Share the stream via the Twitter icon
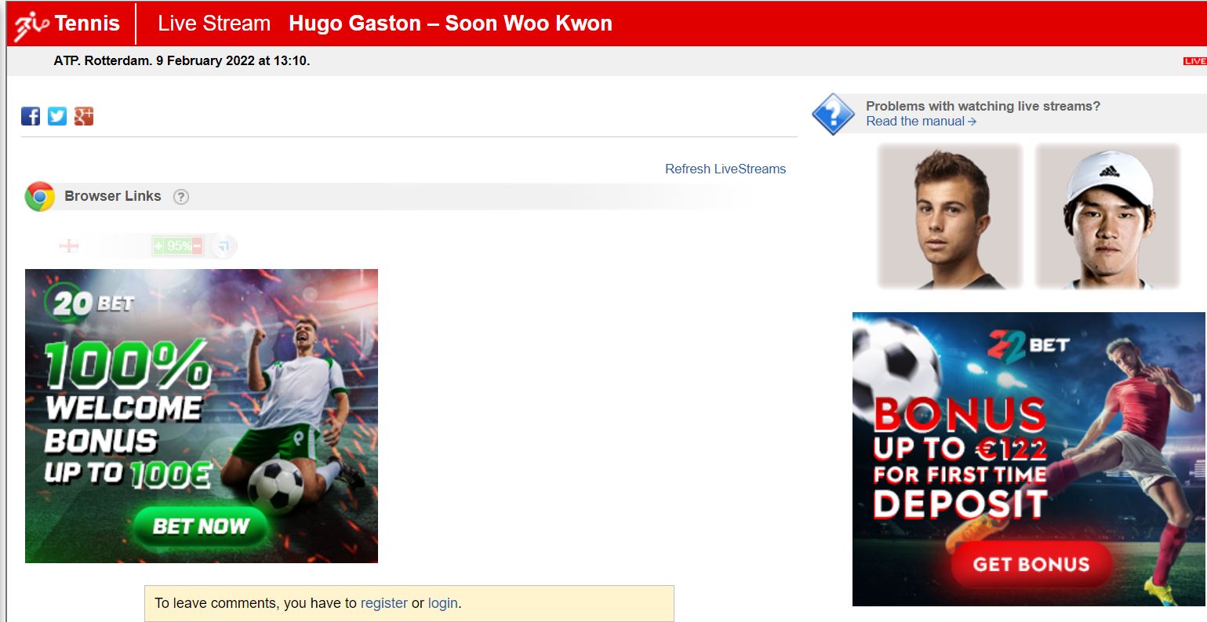The width and height of the screenshot is (1207, 622). [57, 116]
